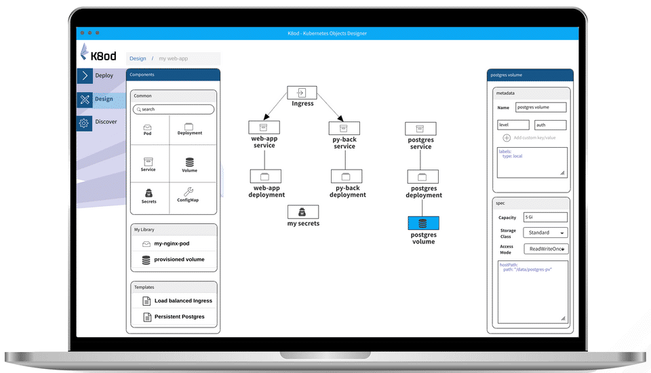Select the web-app deployment node

(266, 176)
